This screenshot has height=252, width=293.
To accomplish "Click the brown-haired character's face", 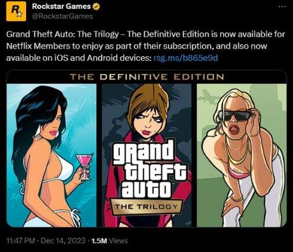I will tap(146, 121).
